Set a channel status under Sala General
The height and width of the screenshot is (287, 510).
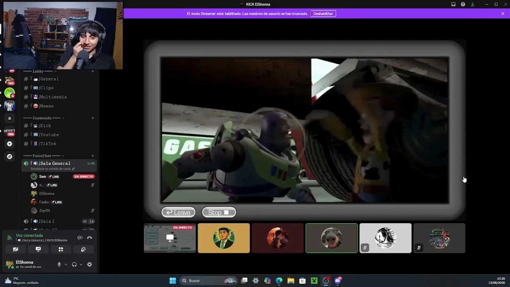click(x=53, y=169)
